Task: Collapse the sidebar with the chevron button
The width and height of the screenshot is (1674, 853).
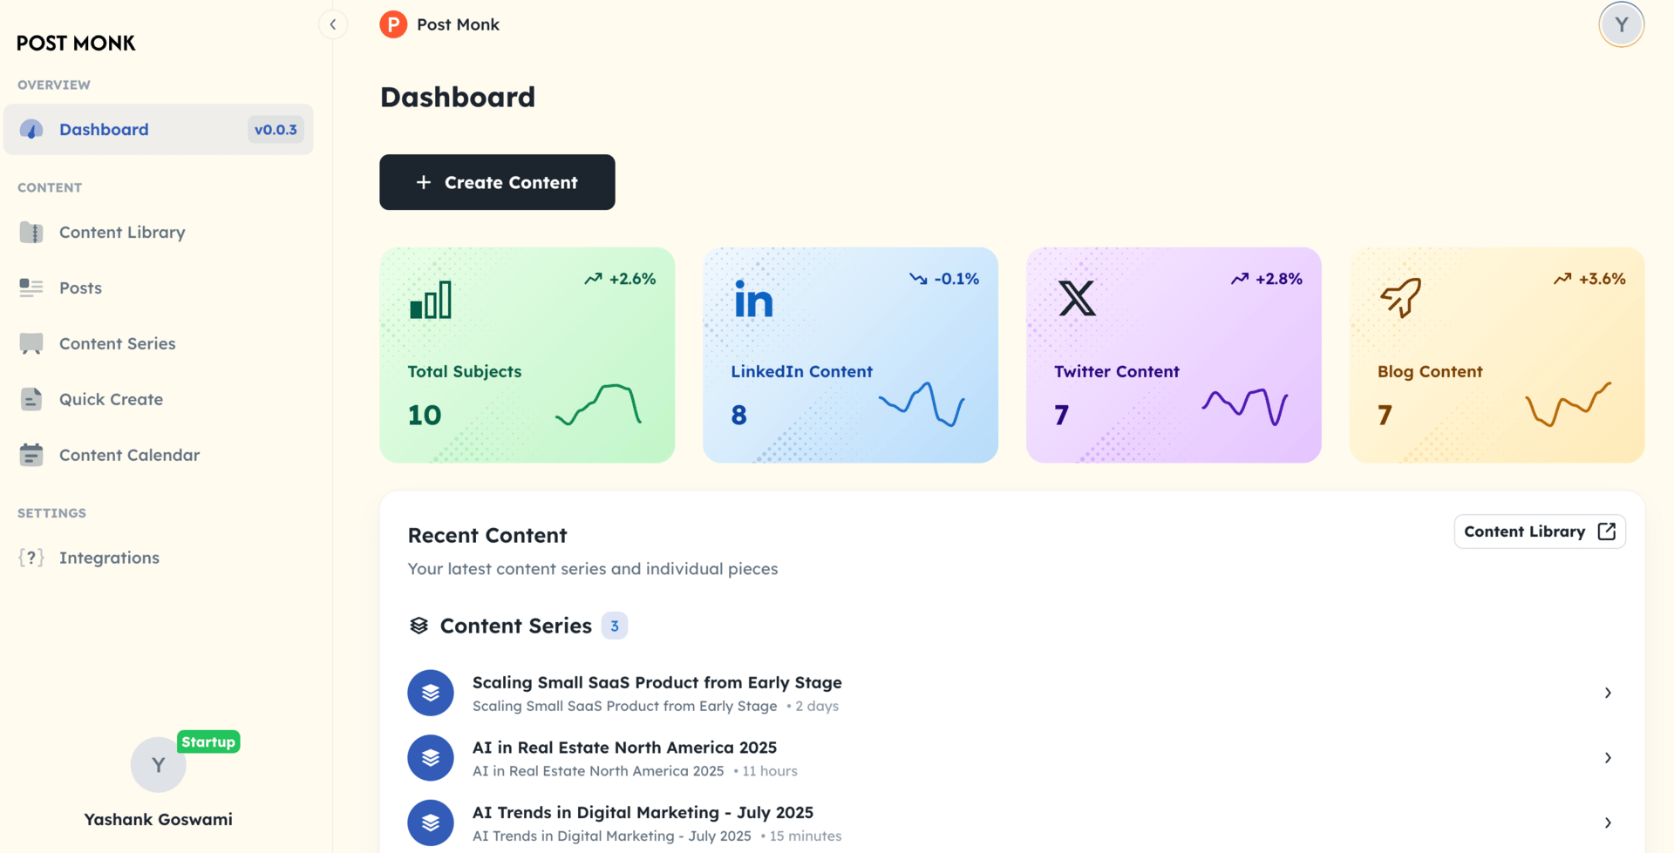Action: (333, 24)
